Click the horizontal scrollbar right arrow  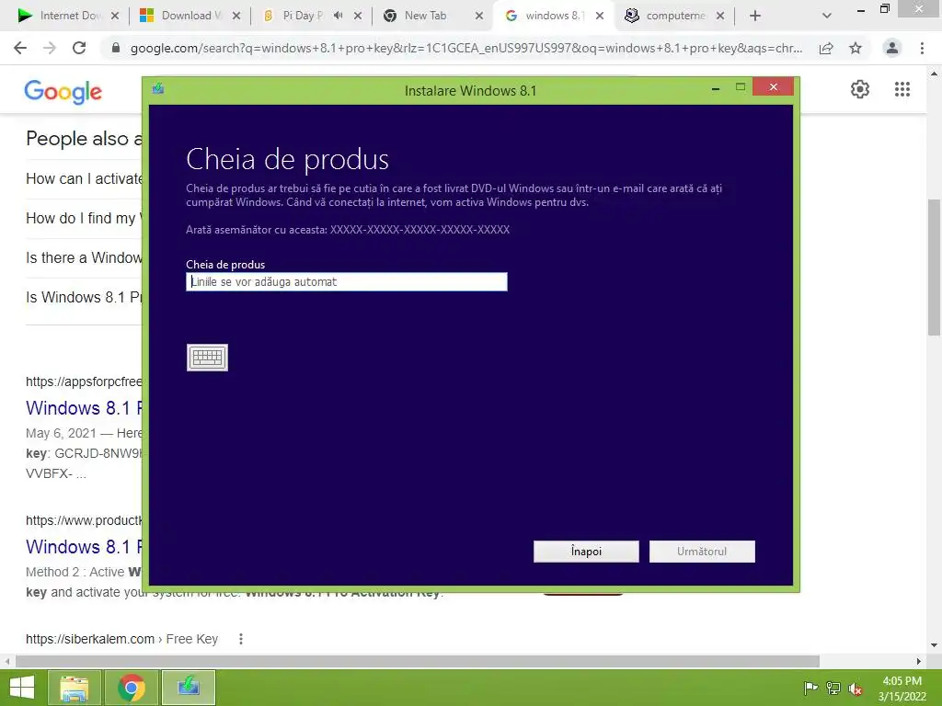(919, 661)
